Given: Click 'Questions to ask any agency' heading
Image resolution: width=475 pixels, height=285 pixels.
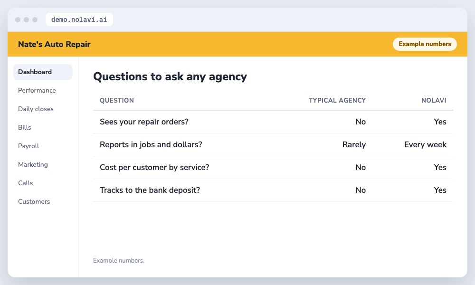Looking at the screenshot, I should click(170, 76).
